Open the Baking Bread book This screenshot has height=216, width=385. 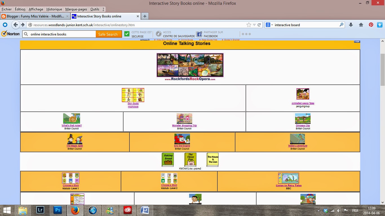pos(168,160)
